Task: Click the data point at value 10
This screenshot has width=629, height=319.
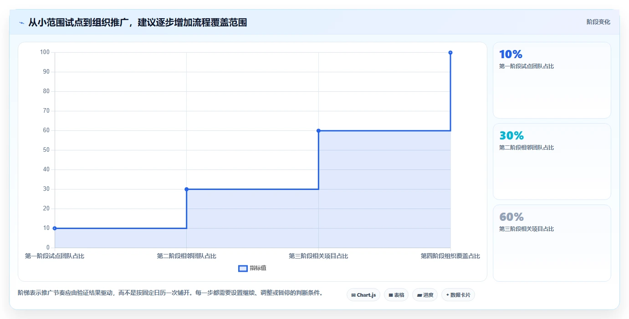Action: (x=55, y=228)
